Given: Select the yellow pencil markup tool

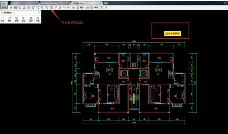Looking at the screenshot, I should 56,7.
